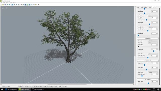161x91 pixels.
Task: Click the Bend Z Max slider handle
Action: tap(149, 24)
